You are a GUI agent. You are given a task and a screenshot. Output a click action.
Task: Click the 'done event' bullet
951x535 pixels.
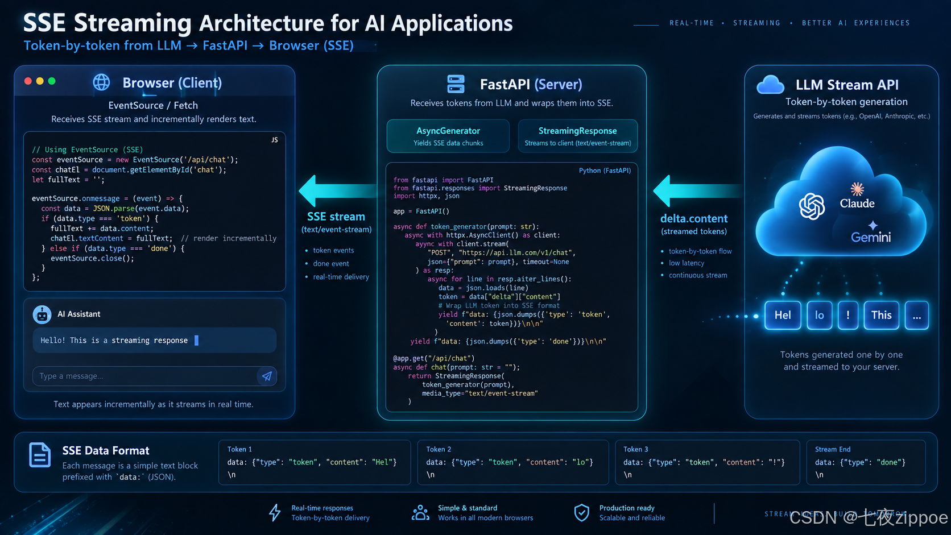point(331,263)
